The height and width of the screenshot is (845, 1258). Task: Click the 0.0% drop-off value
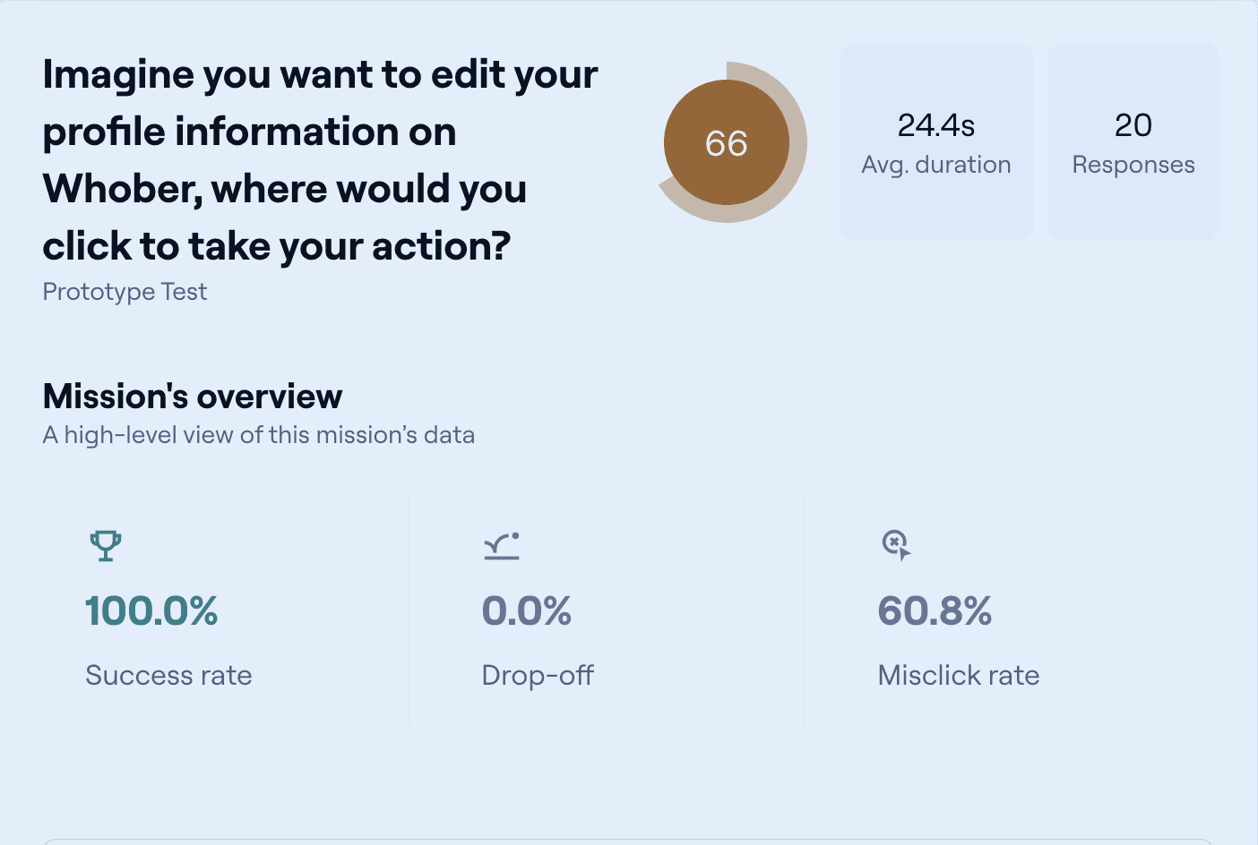click(x=527, y=611)
